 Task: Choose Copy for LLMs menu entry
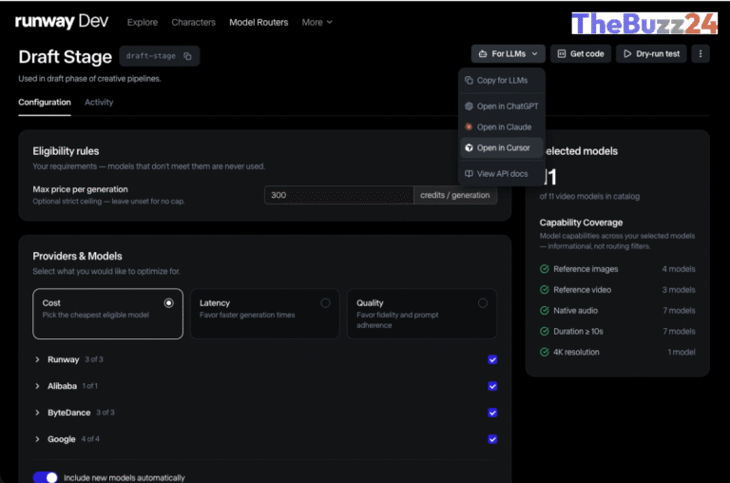[502, 80]
